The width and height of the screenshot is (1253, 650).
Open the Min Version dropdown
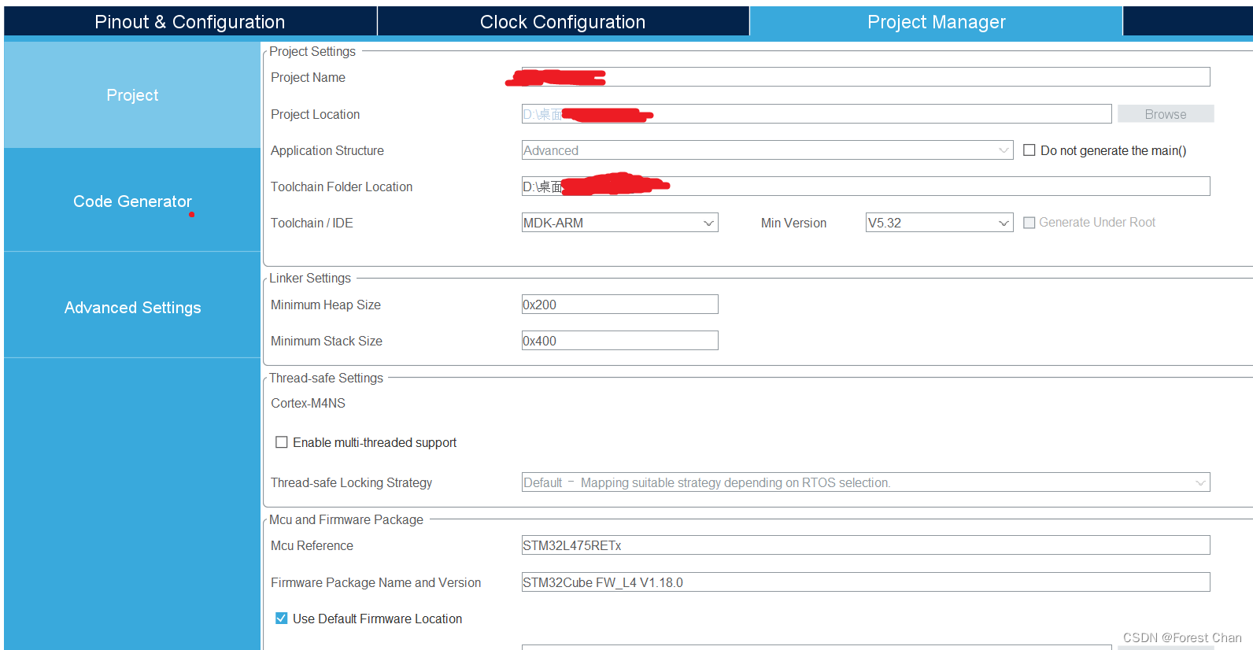[939, 223]
